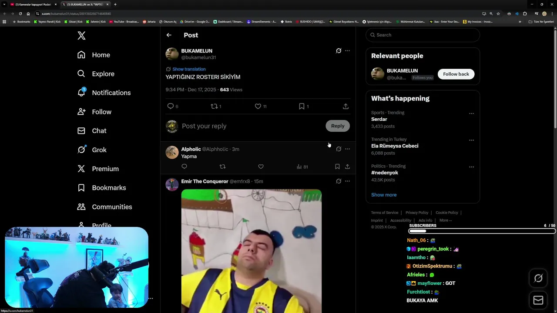
Task: Open more options on Alpholic's reply
Action: [347, 149]
